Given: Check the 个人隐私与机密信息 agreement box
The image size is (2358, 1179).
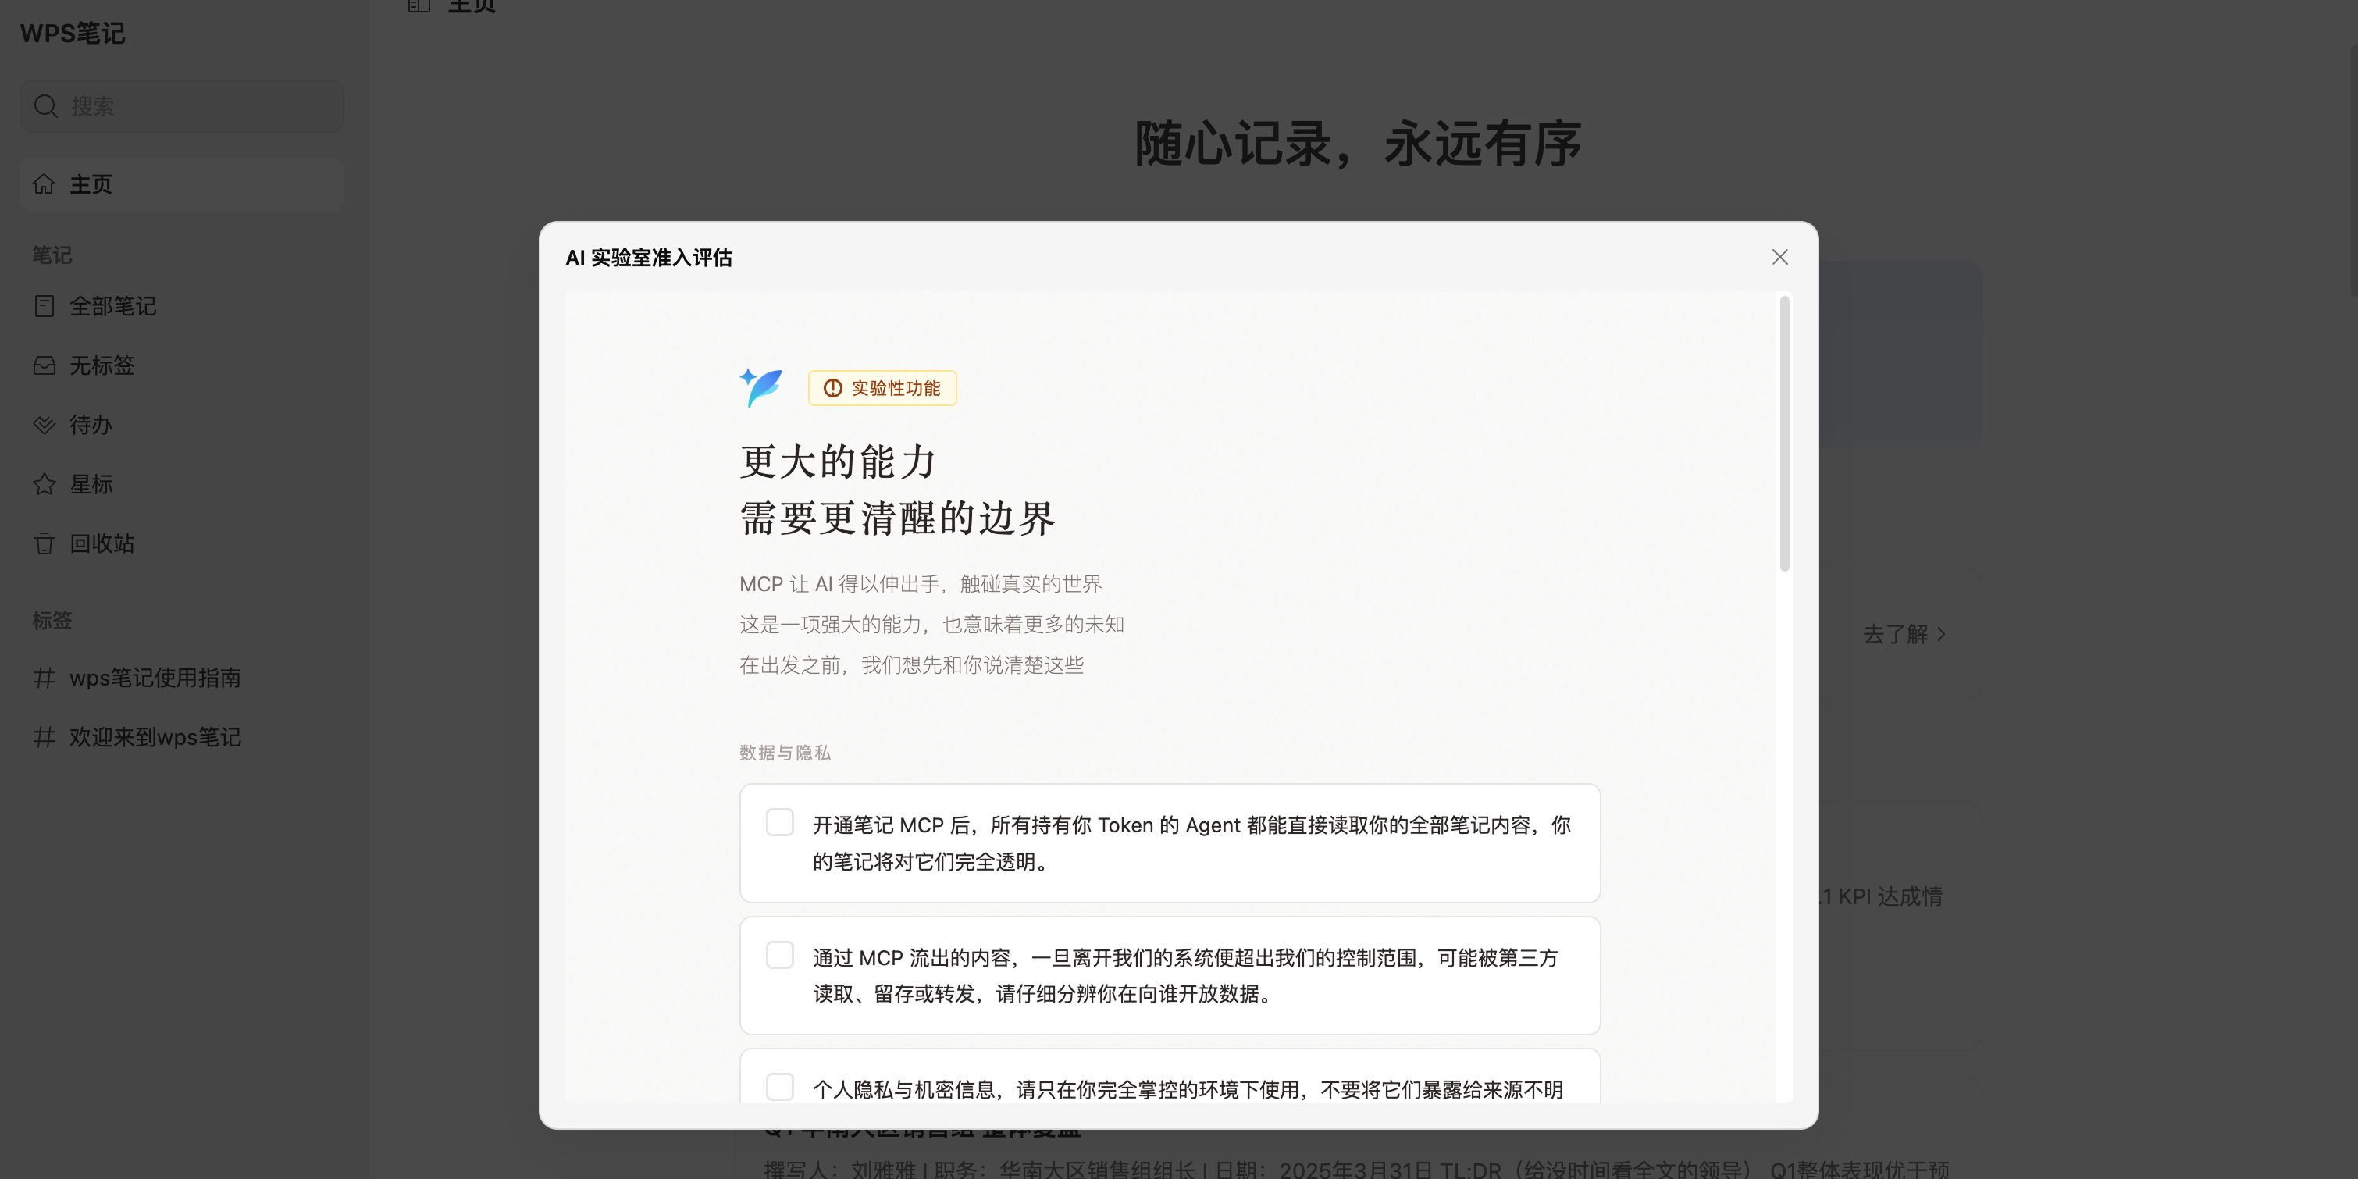Looking at the screenshot, I should pos(780,1087).
